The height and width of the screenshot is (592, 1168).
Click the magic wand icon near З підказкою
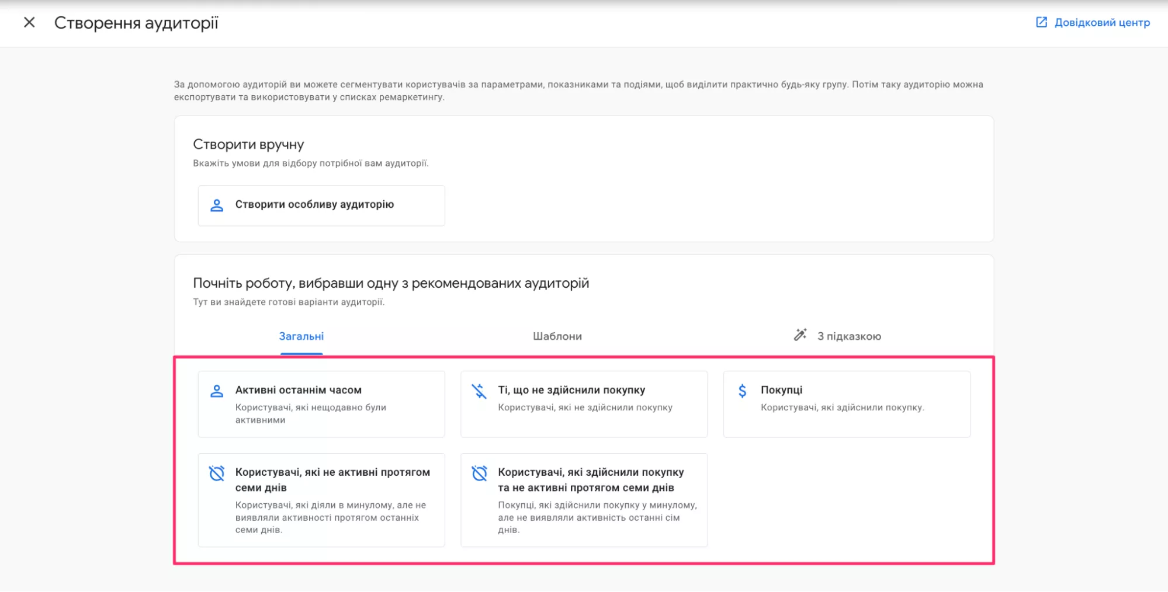pos(800,335)
